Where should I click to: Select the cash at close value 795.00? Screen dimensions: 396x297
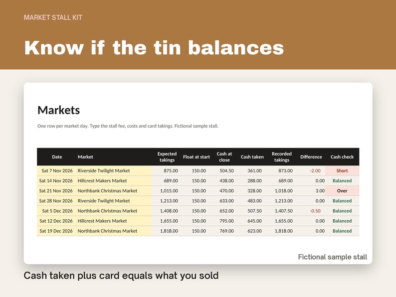(x=226, y=221)
